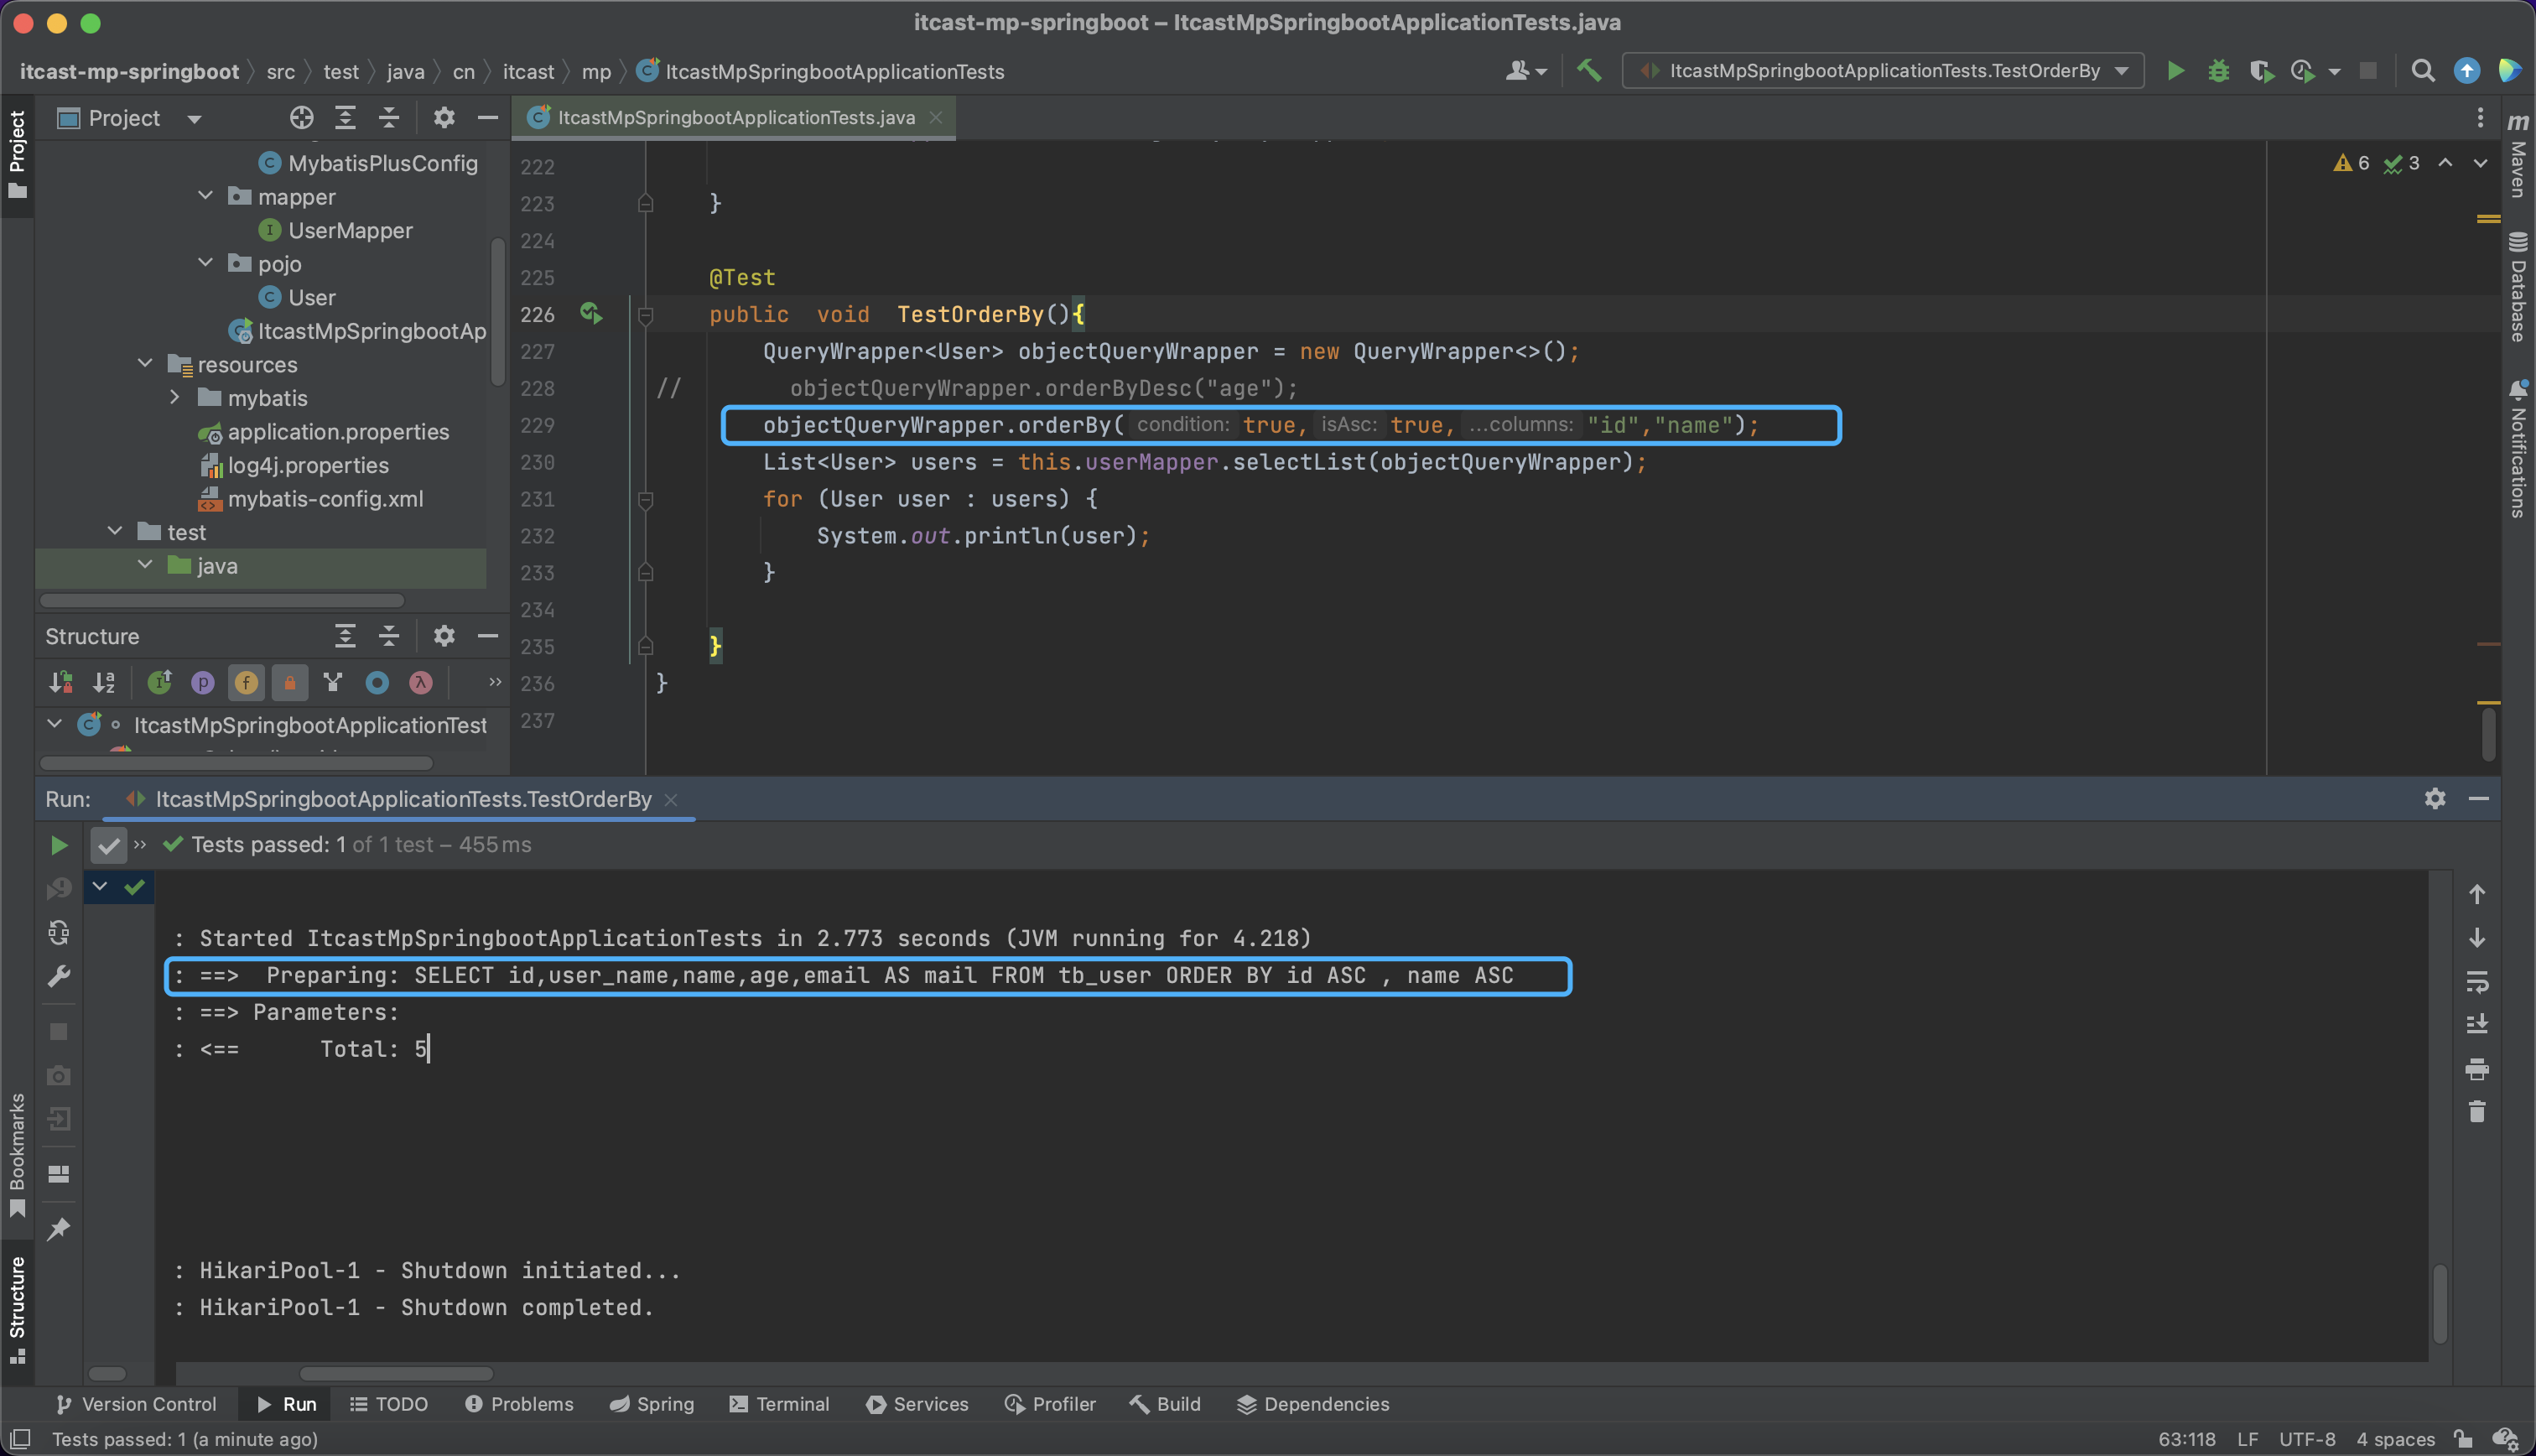Viewport: 2536px width, 1456px height.
Task: Open Run panel settings gear
Action: point(2435,798)
